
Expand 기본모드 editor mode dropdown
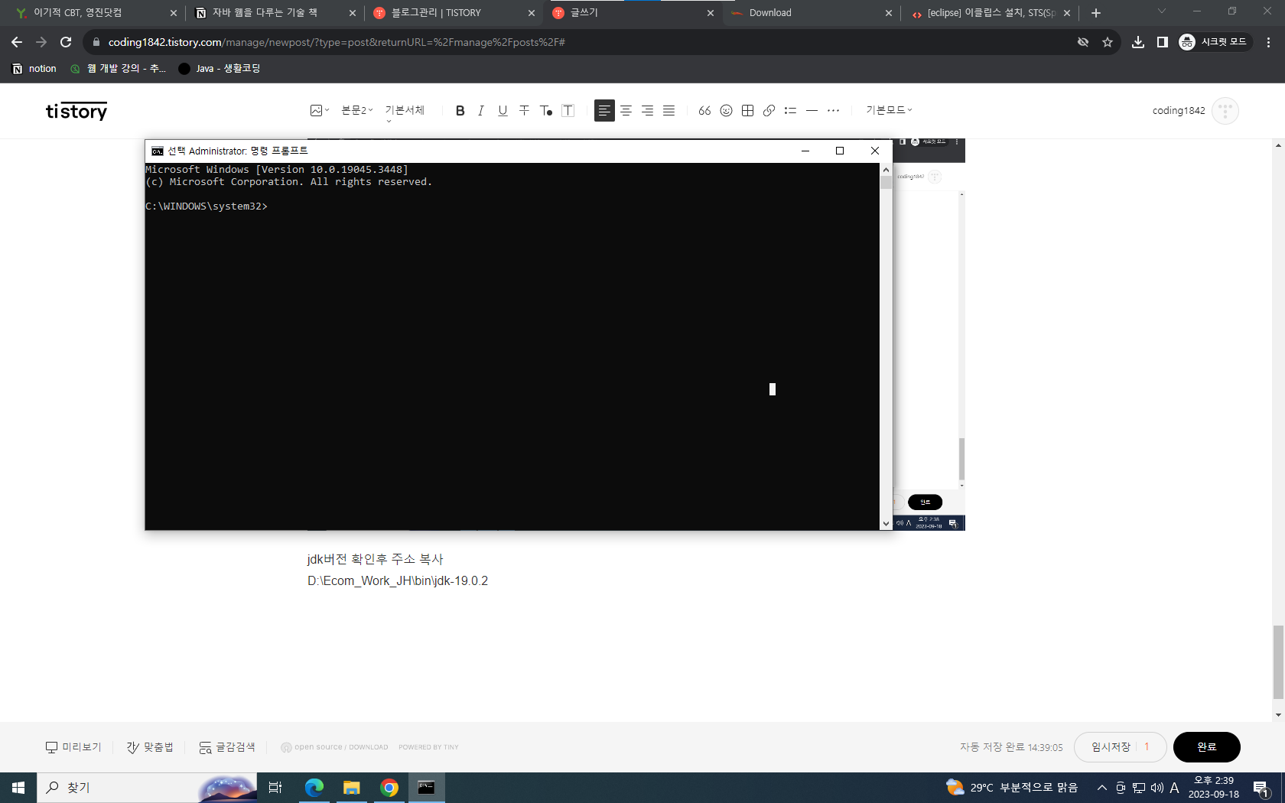coord(889,111)
